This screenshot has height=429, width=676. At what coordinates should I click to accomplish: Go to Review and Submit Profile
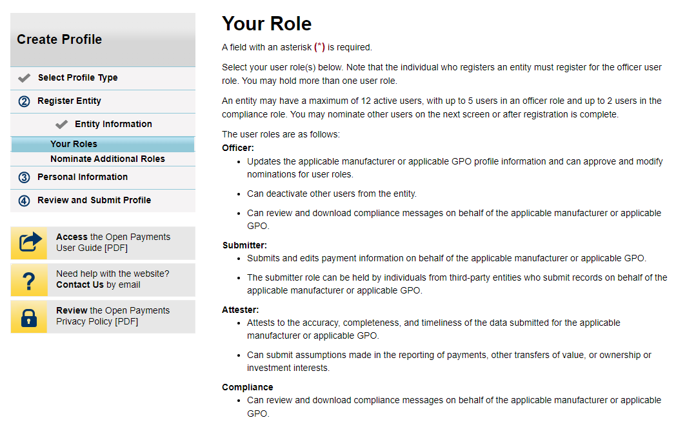pos(94,201)
